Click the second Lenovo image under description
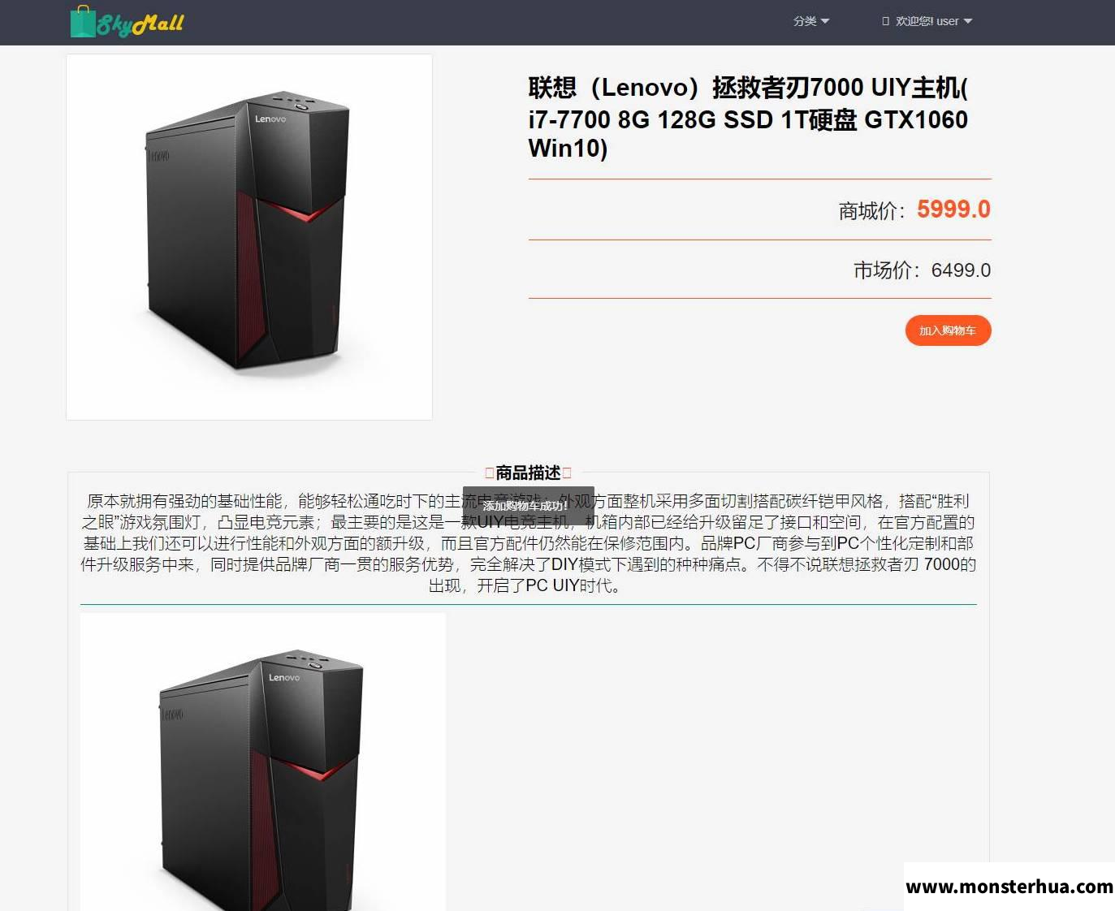Image resolution: width=1115 pixels, height=911 pixels. pos(263,762)
